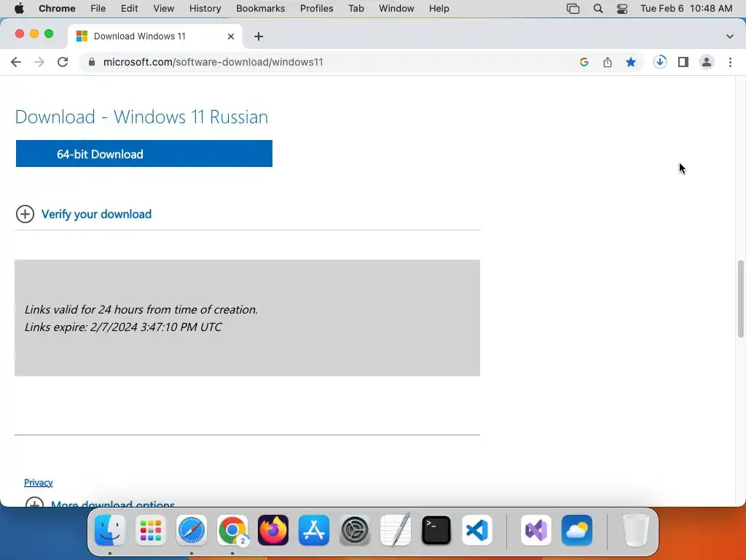Click the Verify your download link

coord(97,214)
